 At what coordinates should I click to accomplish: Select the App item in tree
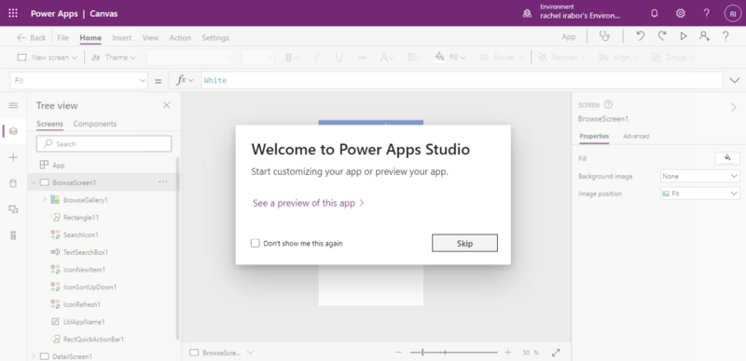(58, 166)
